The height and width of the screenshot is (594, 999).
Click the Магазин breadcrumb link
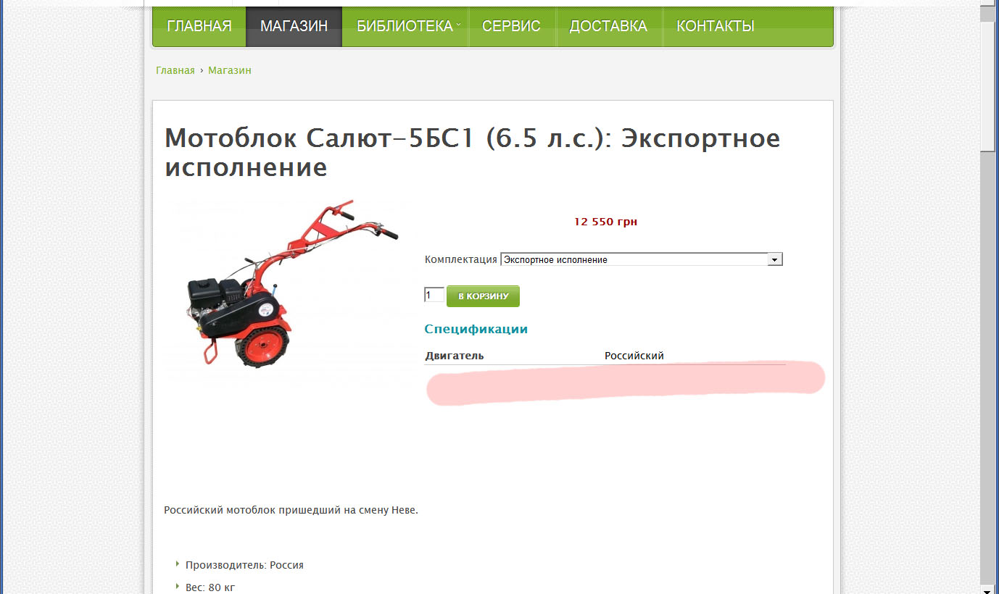(230, 70)
